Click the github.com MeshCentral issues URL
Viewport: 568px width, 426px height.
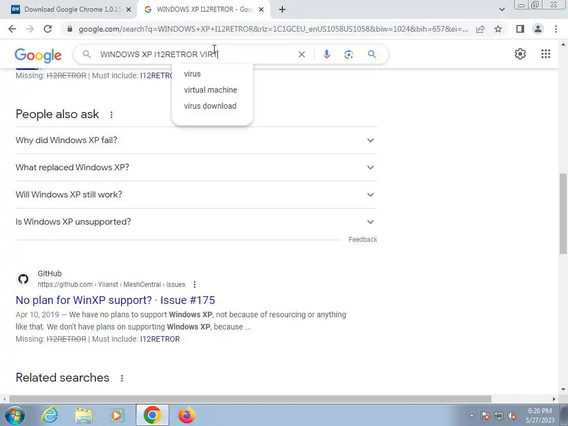tap(111, 285)
